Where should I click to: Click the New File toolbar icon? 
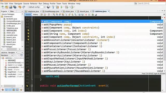(x=3, y=7)
